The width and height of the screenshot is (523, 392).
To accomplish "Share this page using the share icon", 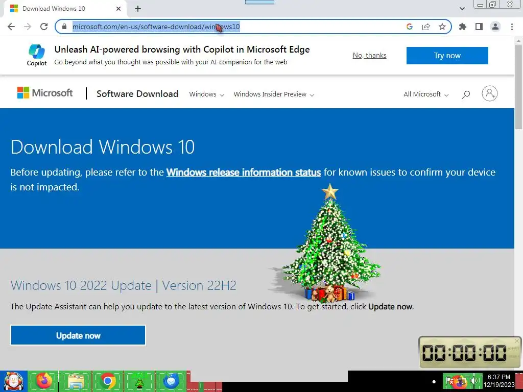I will (426, 27).
